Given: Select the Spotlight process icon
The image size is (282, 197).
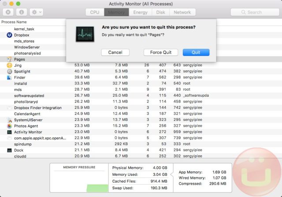Looking at the screenshot, I should [9, 71].
